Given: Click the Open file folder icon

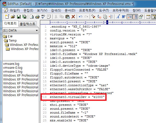Looking at the screenshot, I should (13, 17).
